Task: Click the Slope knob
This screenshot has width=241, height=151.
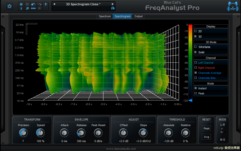Action: [x=143, y=133]
